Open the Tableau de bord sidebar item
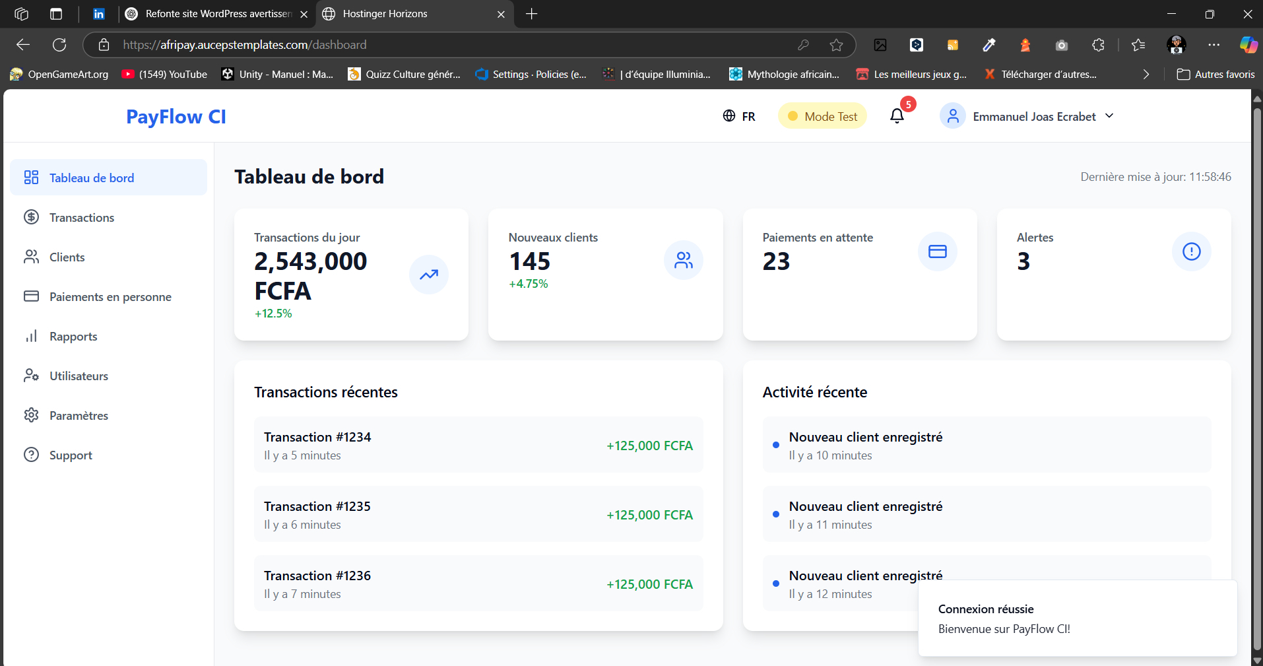Viewport: 1263px width, 666px height. pyautogui.click(x=108, y=178)
